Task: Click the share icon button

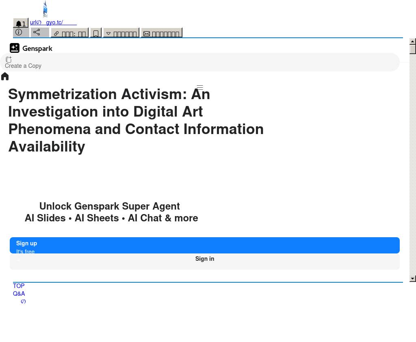Action: click(39, 32)
